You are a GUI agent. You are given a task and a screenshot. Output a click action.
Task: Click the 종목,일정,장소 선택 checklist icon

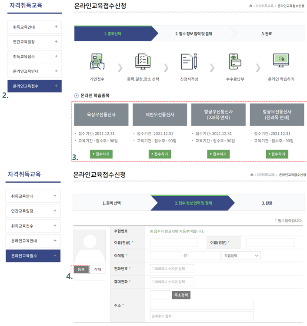point(143,62)
